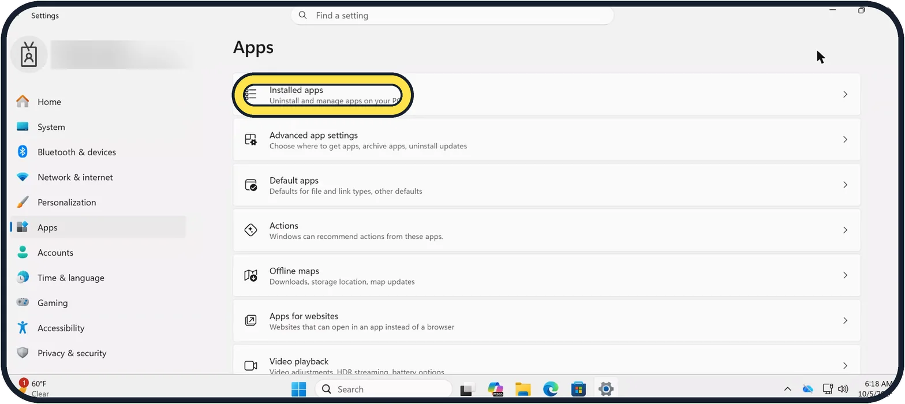This screenshot has height=404, width=905.
Task: Click 'Defaults for file and link types' text
Action: [x=346, y=191]
